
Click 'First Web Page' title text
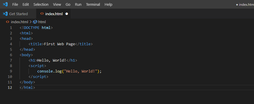click(59, 44)
